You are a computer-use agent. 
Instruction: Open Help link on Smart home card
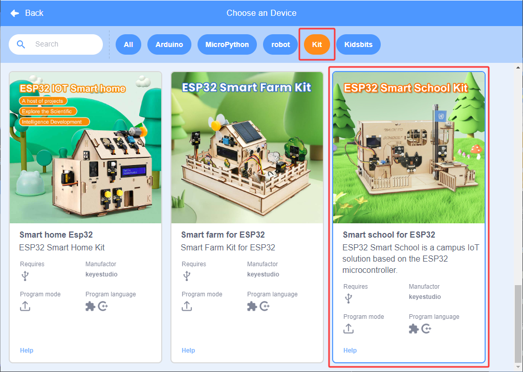(x=27, y=351)
